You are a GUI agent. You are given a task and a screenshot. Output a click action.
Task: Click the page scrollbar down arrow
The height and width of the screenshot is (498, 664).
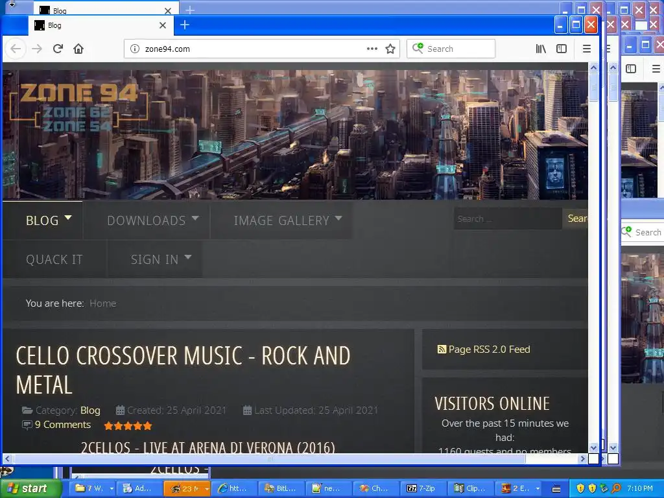594,447
